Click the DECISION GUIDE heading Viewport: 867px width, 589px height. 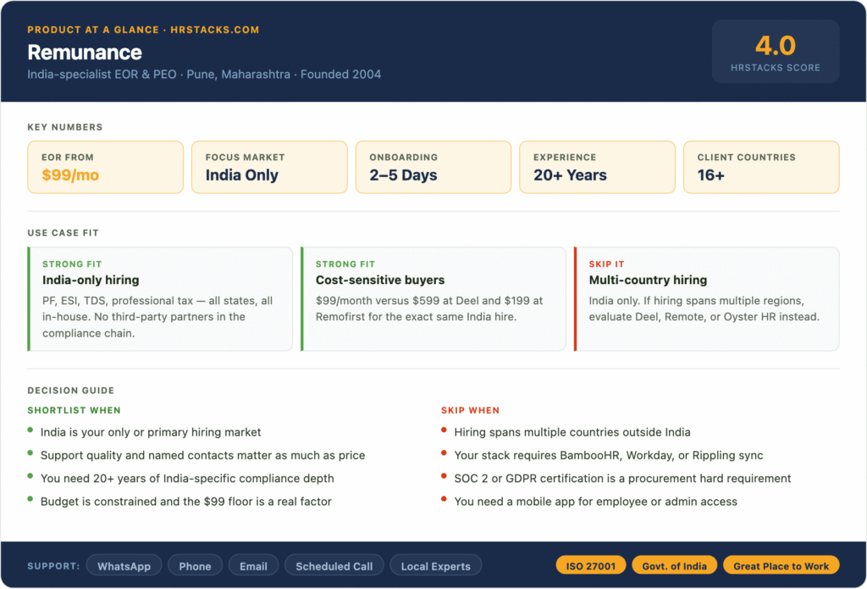point(71,391)
